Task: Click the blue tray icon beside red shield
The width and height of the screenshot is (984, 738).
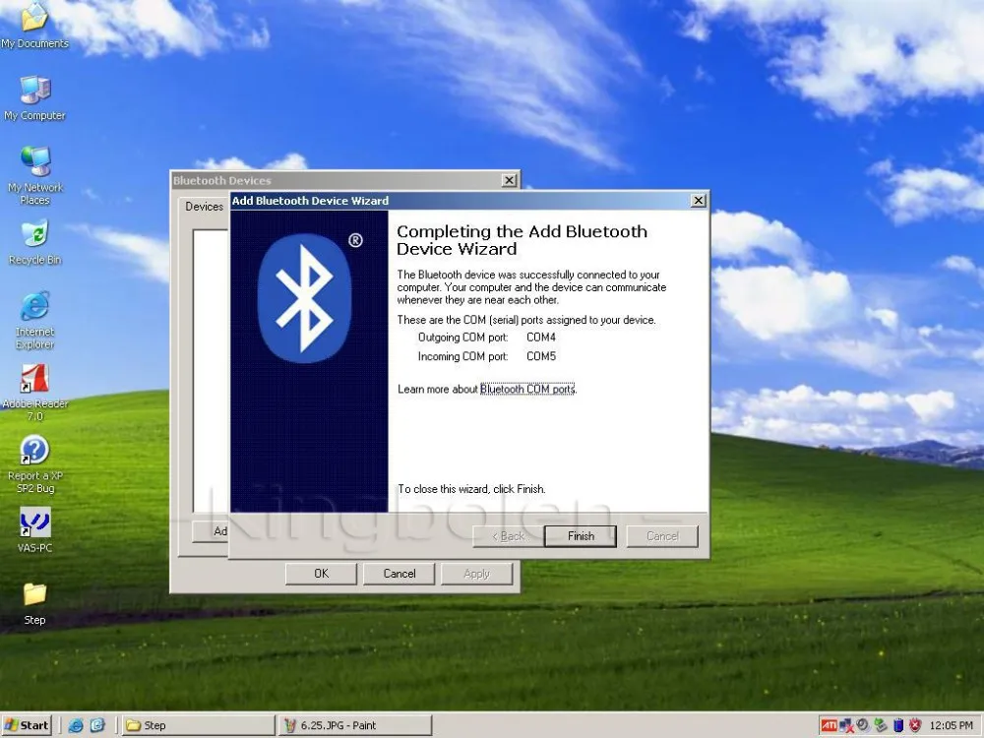Action: [x=898, y=725]
